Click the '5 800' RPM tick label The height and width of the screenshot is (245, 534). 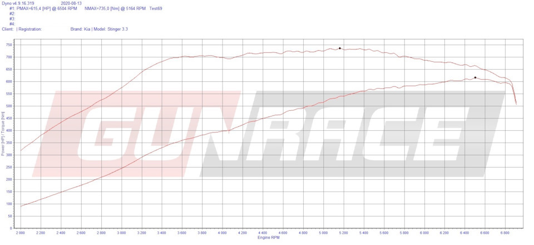[404, 232]
